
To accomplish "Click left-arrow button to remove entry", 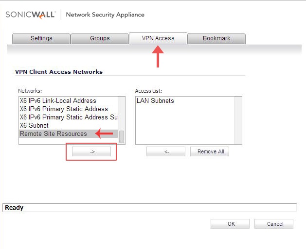I will pyautogui.click(x=166, y=151).
